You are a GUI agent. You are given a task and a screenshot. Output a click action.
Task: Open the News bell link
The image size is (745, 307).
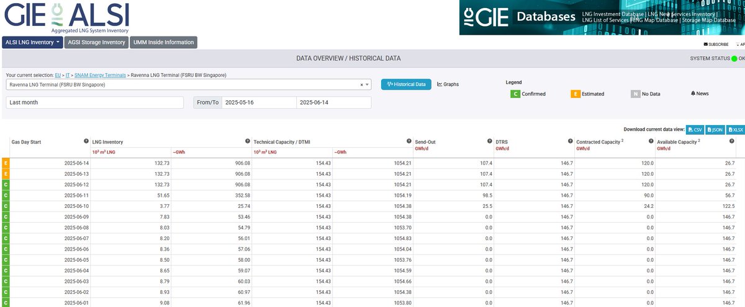700,93
